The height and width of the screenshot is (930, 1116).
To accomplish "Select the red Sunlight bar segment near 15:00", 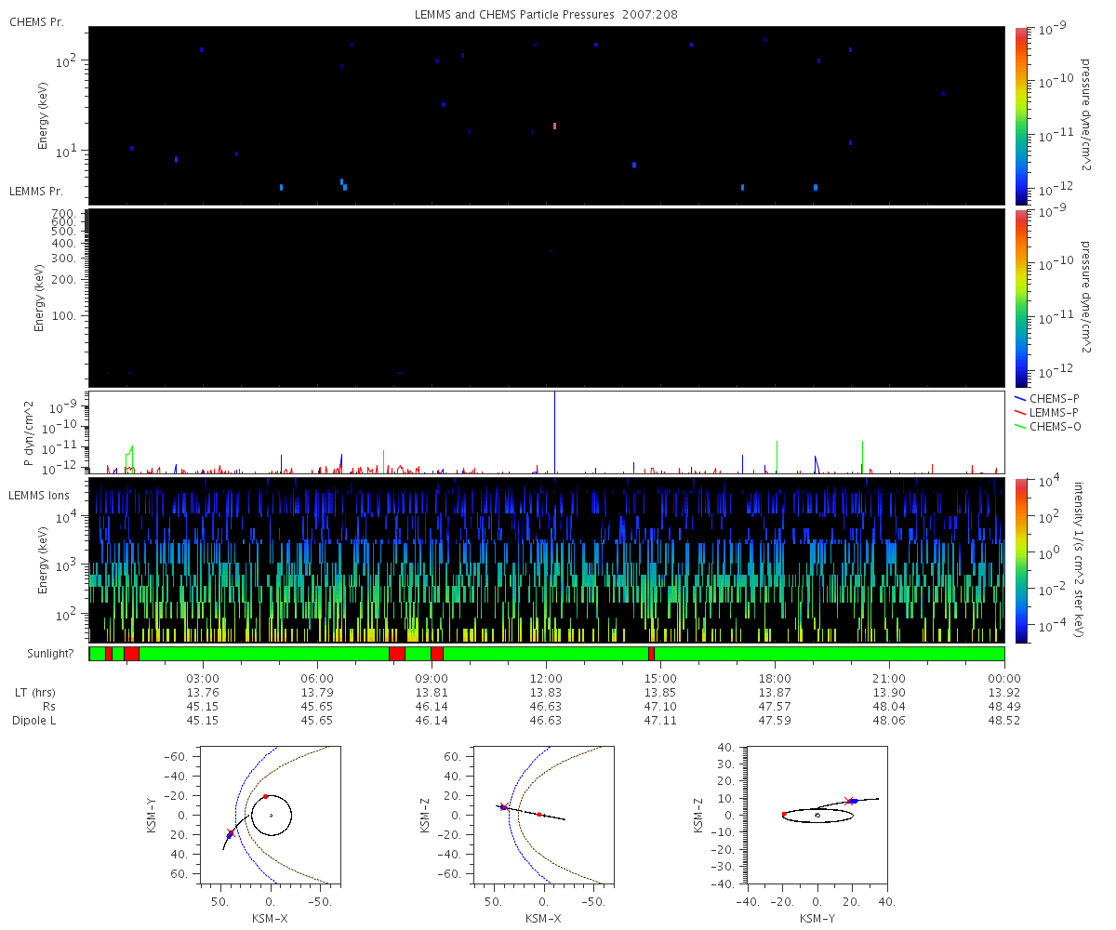I will [651, 654].
